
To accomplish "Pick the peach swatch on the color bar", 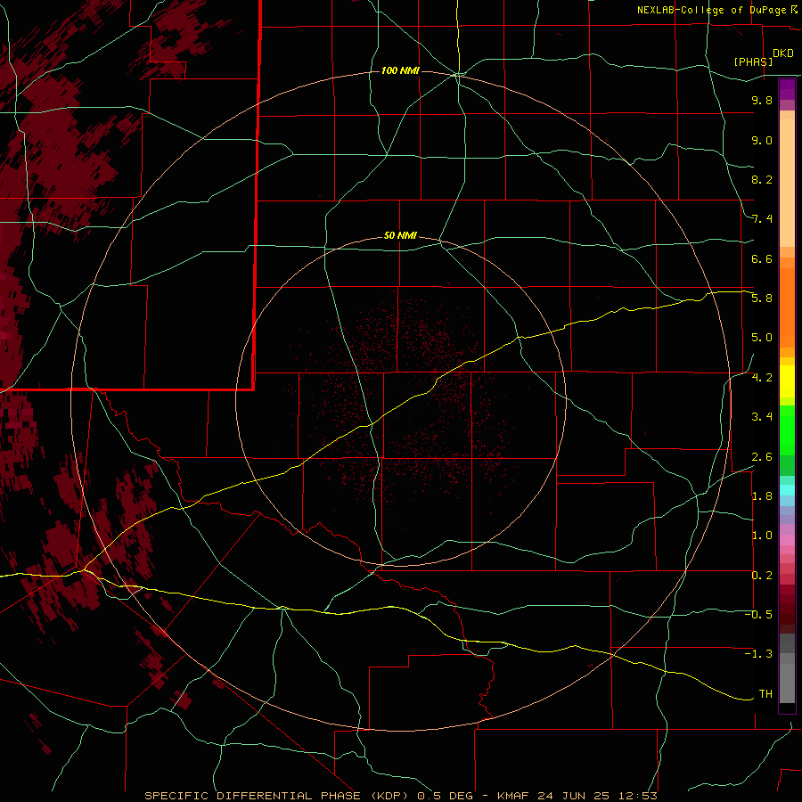I will [787, 182].
